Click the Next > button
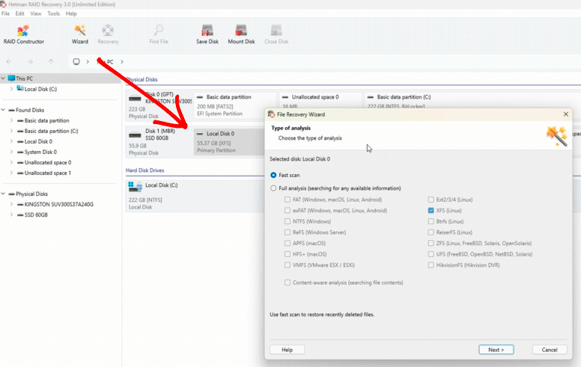Image resolution: width=581 pixels, height=367 pixels. (x=496, y=350)
